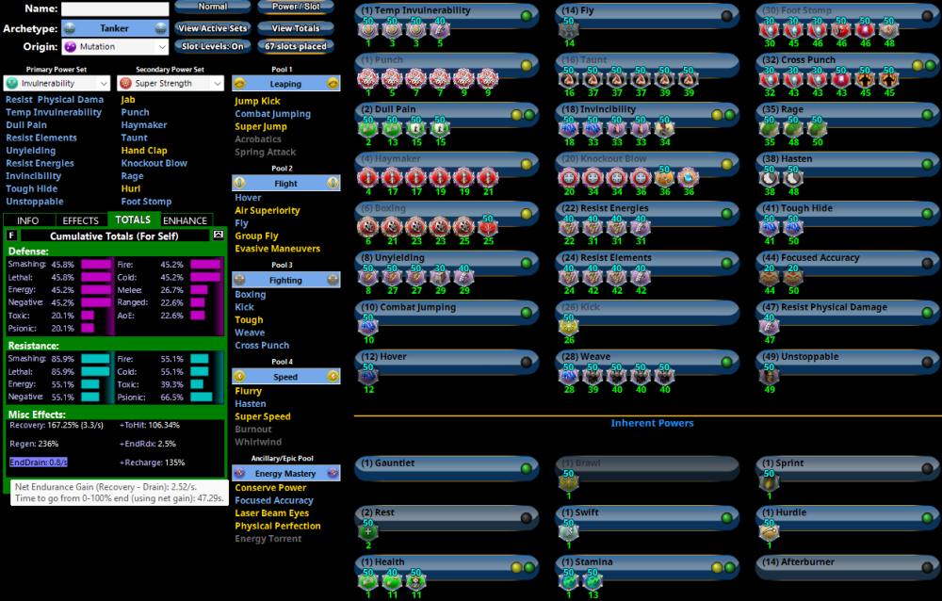Click the small window icon right of Cumulative Totals
Image resolution: width=942 pixels, height=601 pixels.
[219, 235]
